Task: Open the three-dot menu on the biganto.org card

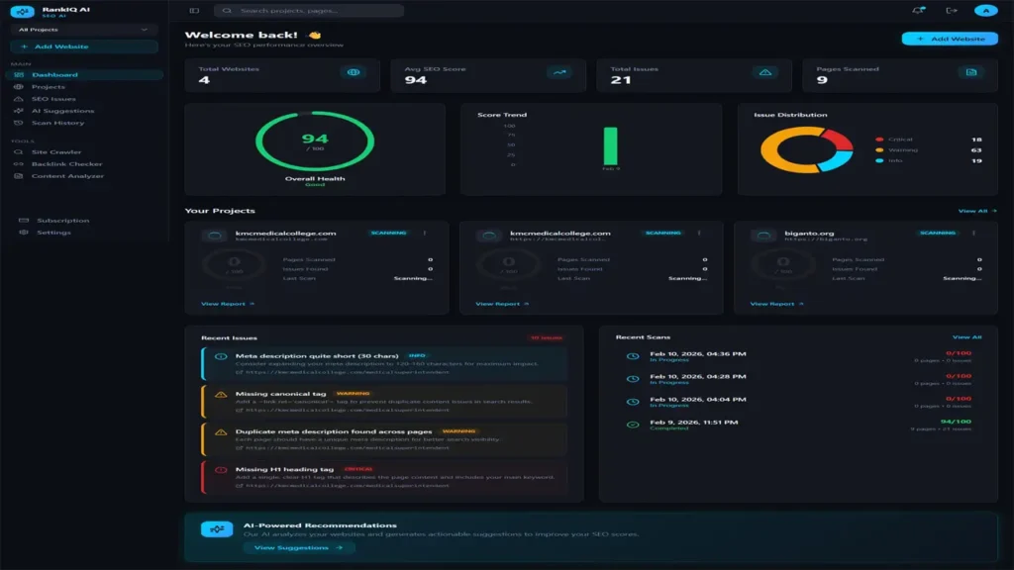Action: [x=973, y=234]
